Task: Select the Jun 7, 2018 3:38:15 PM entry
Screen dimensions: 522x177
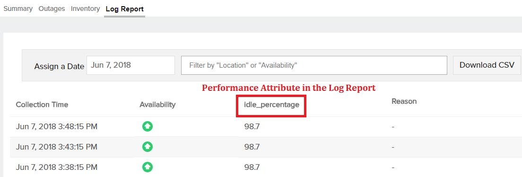Action: (266, 167)
